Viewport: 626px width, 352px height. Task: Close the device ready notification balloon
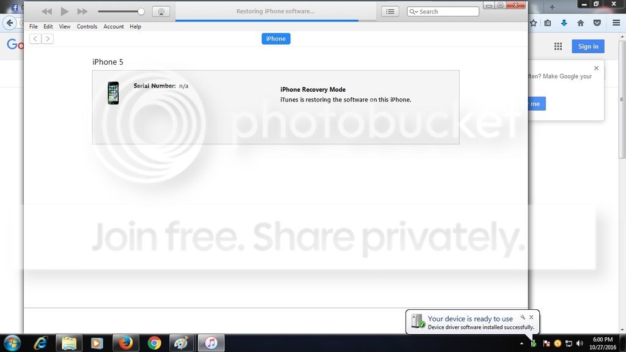531,317
